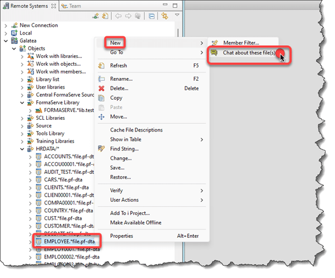Click the Chat about these file(s) icon
Image resolution: width=335 pixels, height=278 pixels.
pos(214,53)
